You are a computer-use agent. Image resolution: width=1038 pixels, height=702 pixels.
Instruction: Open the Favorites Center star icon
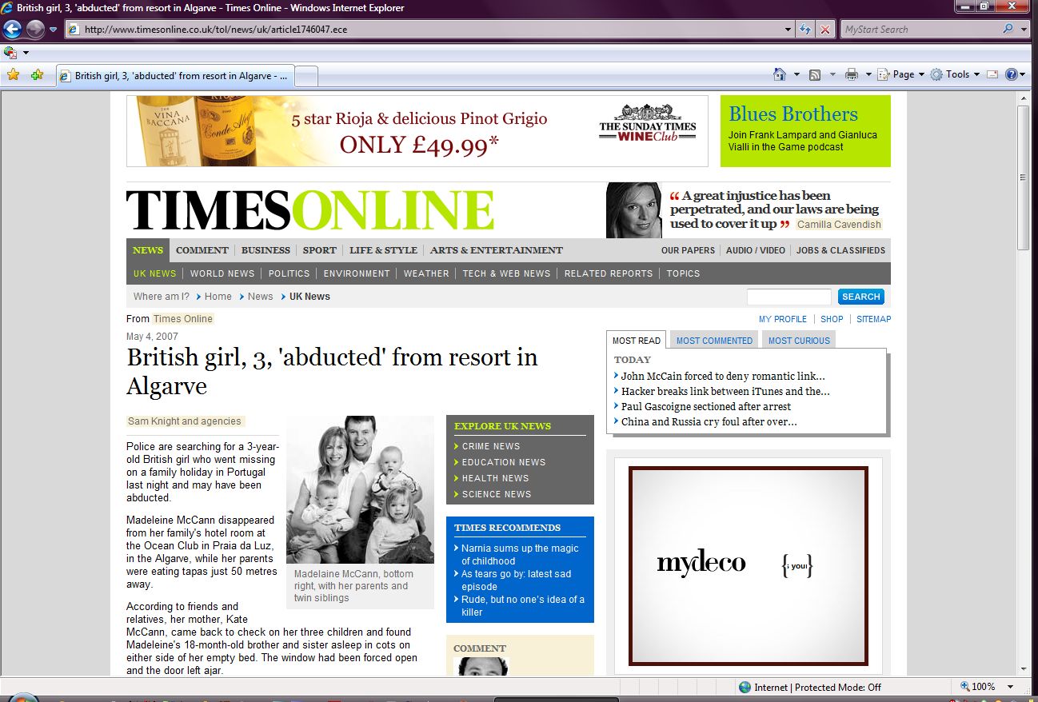tap(13, 75)
